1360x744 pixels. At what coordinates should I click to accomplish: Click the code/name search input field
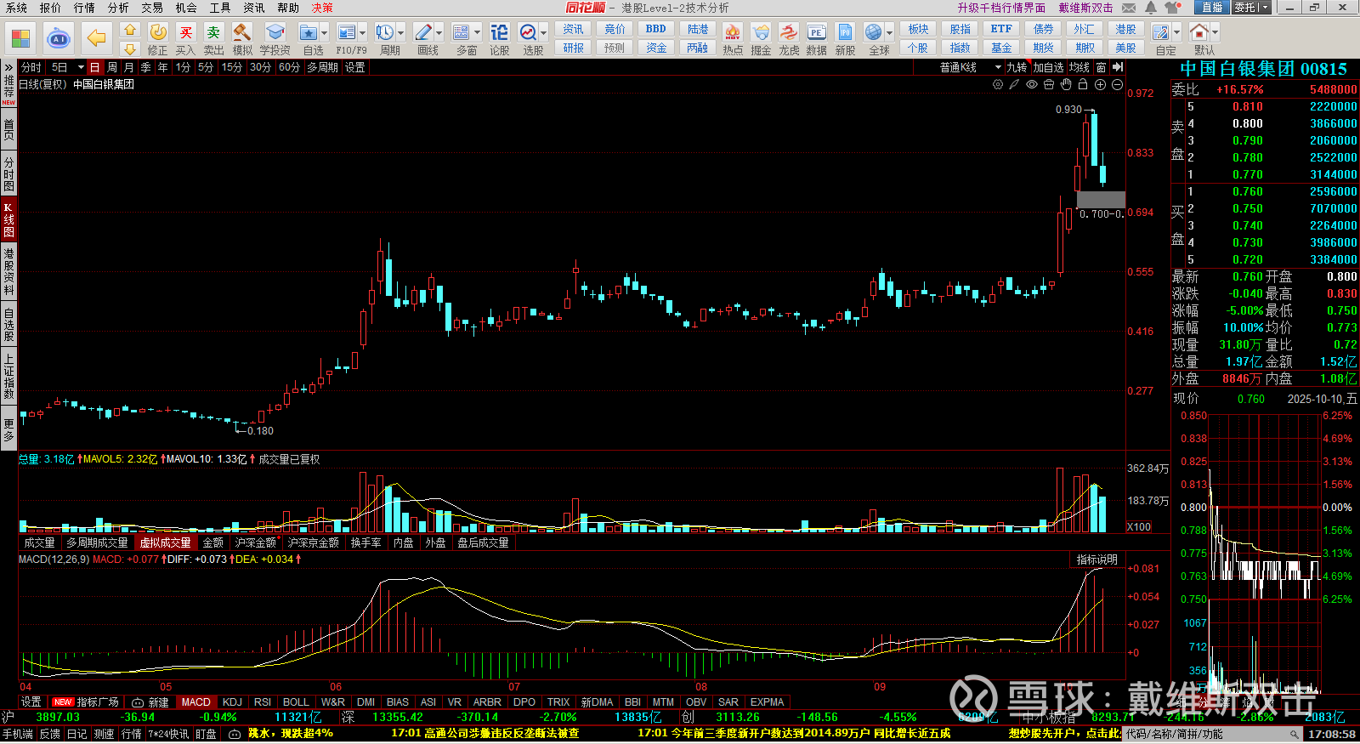point(1207,734)
